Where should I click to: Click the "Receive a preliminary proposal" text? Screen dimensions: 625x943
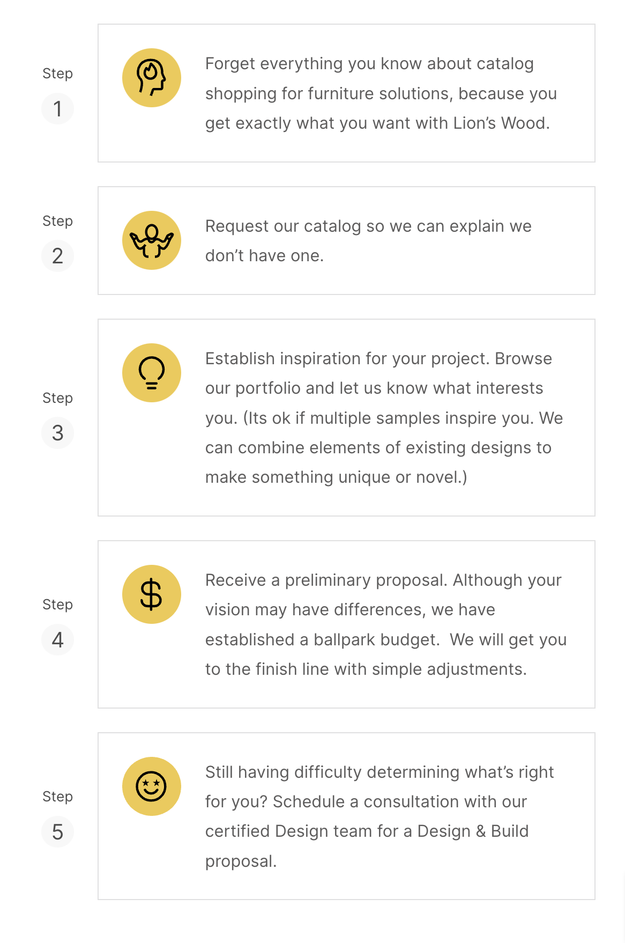(x=385, y=624)
